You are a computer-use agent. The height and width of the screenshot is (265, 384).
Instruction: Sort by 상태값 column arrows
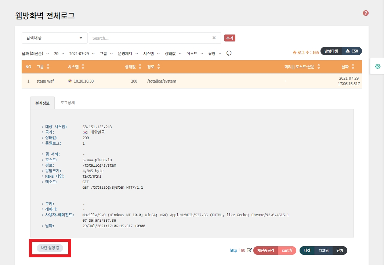click(140, 67)
